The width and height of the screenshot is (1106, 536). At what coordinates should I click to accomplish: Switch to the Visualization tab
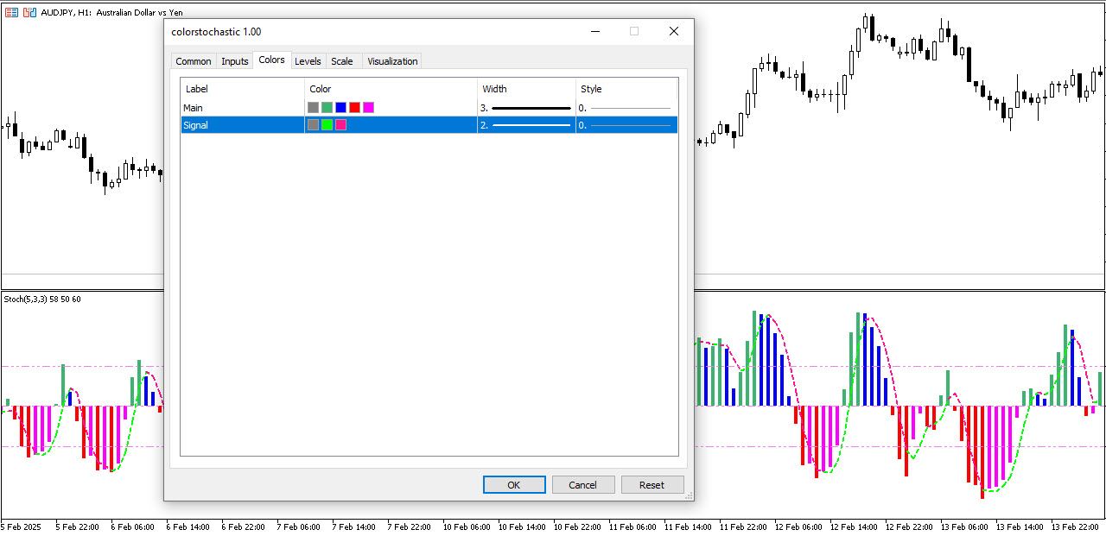(392, 61)
